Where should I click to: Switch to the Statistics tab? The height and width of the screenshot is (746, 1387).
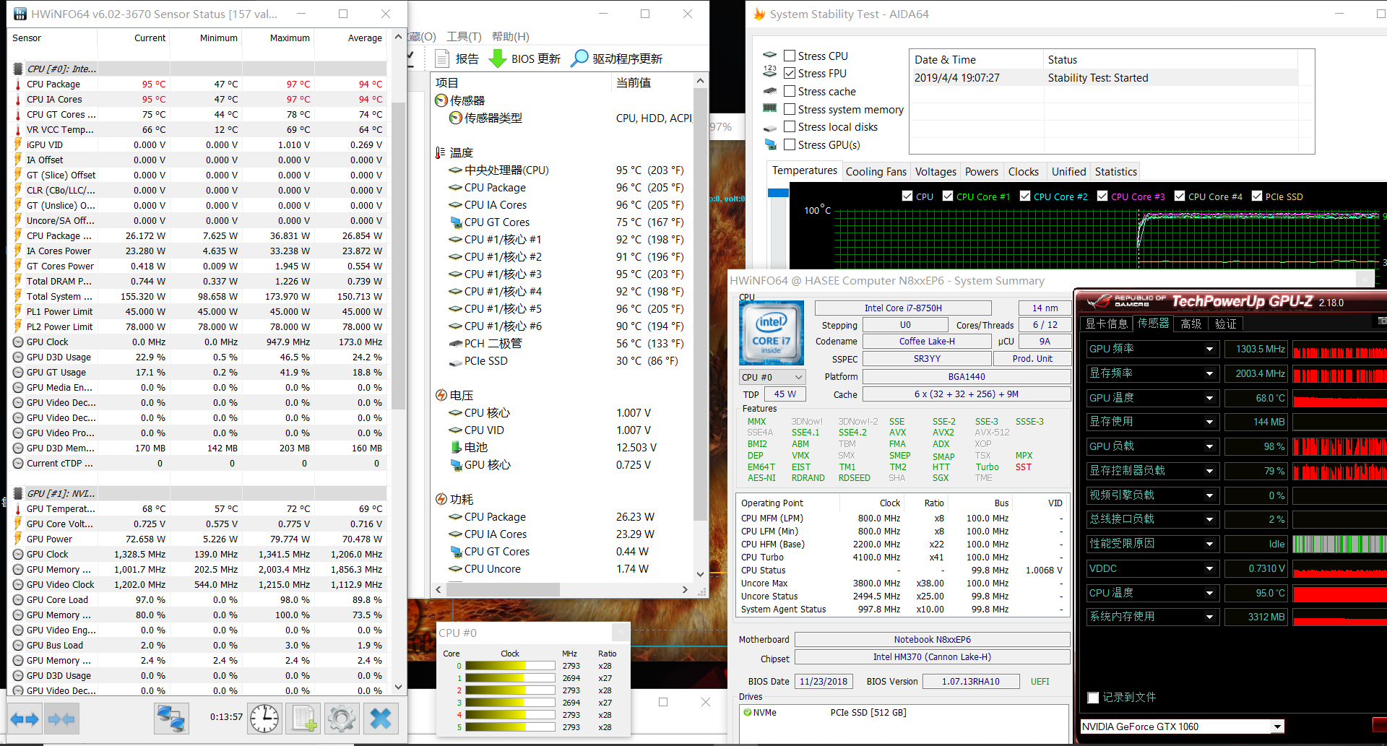(1115, 171)
